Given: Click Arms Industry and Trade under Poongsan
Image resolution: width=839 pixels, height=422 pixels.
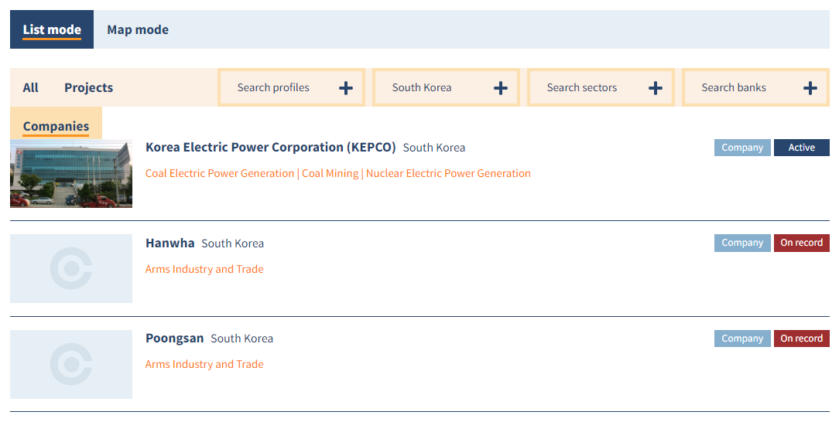Looking at the screenshot, I should (204, 364).
